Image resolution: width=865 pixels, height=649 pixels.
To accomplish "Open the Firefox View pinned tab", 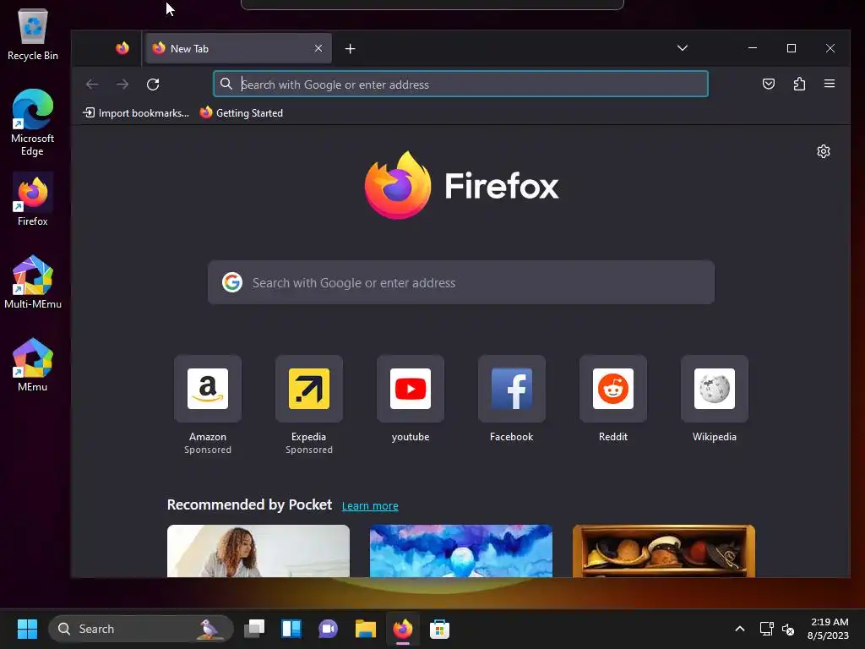I will point(122,48).
